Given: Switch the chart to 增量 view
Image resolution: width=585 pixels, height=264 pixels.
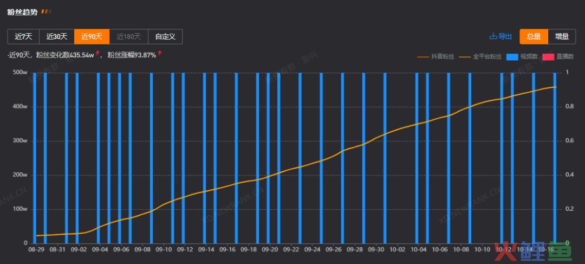Looking at the screenshot, I should [562, 37].
